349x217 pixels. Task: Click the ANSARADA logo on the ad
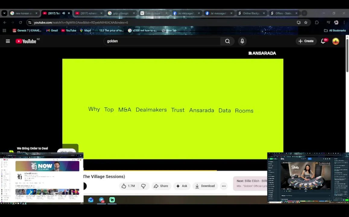click(x=262, y=53)
